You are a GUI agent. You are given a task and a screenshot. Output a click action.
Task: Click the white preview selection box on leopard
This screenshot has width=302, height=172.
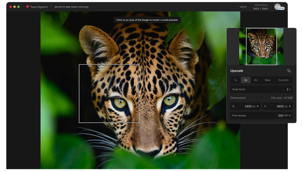[109, 93]
